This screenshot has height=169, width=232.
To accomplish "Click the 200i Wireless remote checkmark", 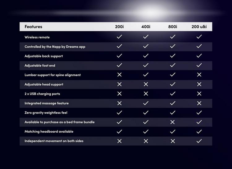I will coord(119,37).
